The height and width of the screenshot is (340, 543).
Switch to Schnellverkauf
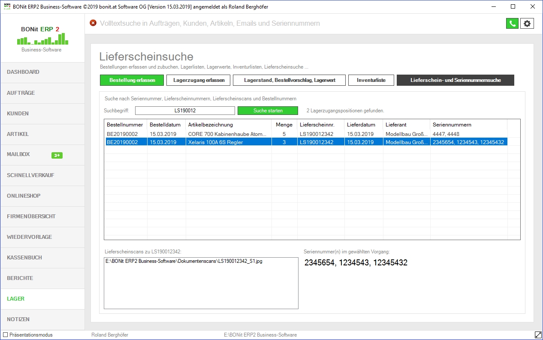(42, 175)
